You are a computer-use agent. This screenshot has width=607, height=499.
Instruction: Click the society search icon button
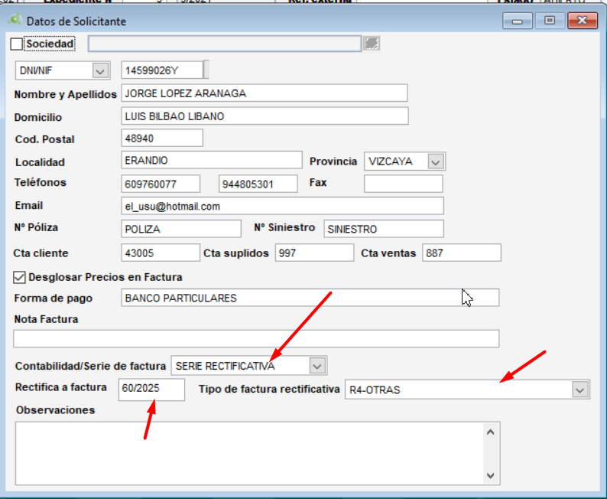tap(372, 44)
